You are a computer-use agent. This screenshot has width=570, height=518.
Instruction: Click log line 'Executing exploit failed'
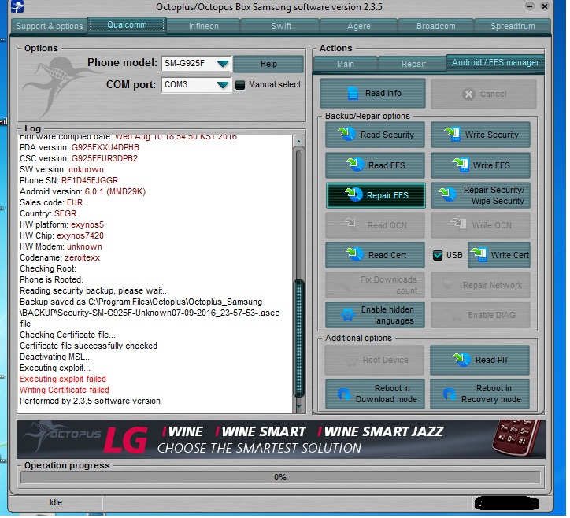[x=63, y=379]
